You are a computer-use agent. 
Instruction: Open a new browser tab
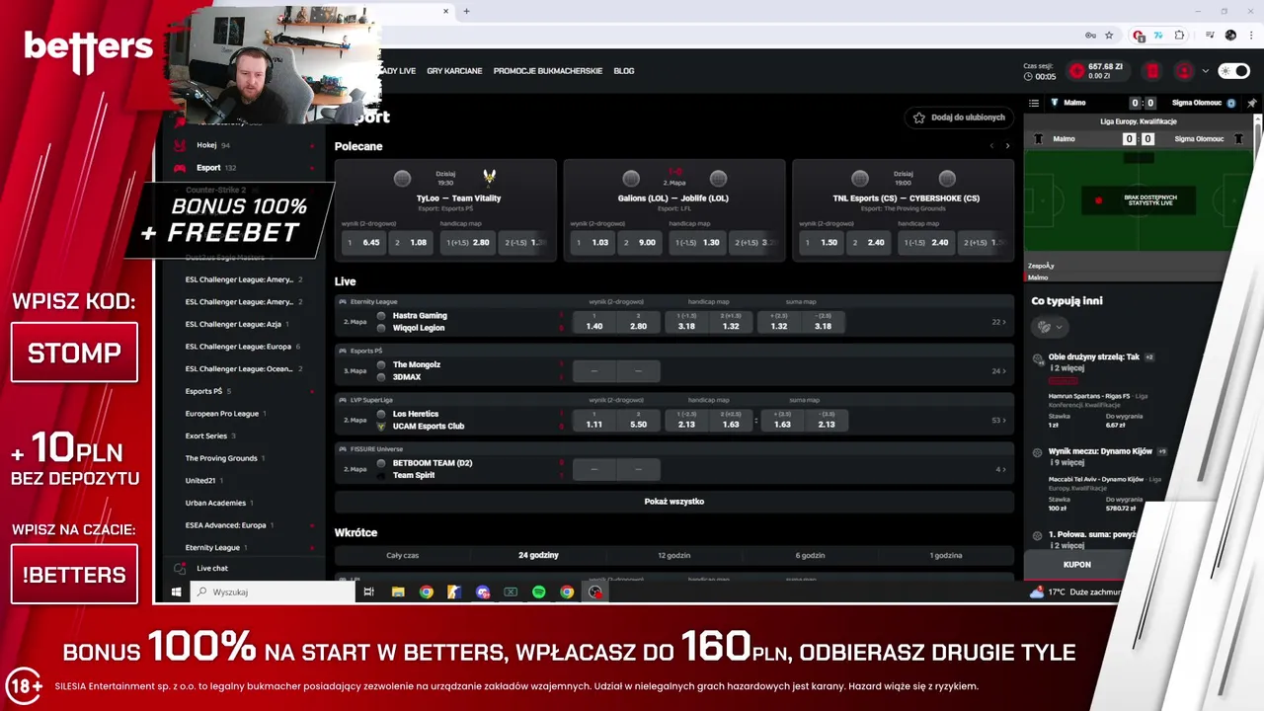pyautogui.click(x=466, y=12)
